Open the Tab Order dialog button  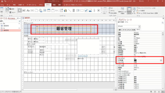134,11
